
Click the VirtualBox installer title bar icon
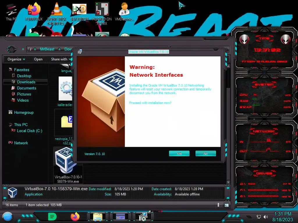(x=80, y=52)
